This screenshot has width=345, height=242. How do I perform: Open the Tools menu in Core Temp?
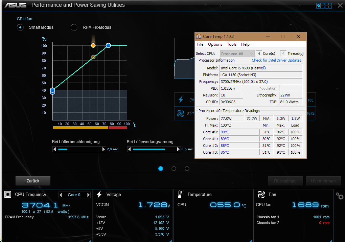click(232, 44)
